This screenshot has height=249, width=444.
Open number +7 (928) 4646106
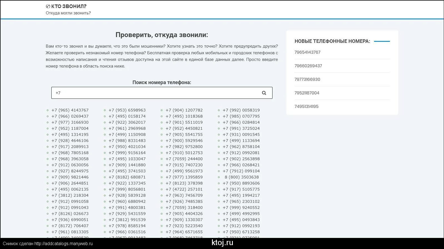[x=70, y=141]
